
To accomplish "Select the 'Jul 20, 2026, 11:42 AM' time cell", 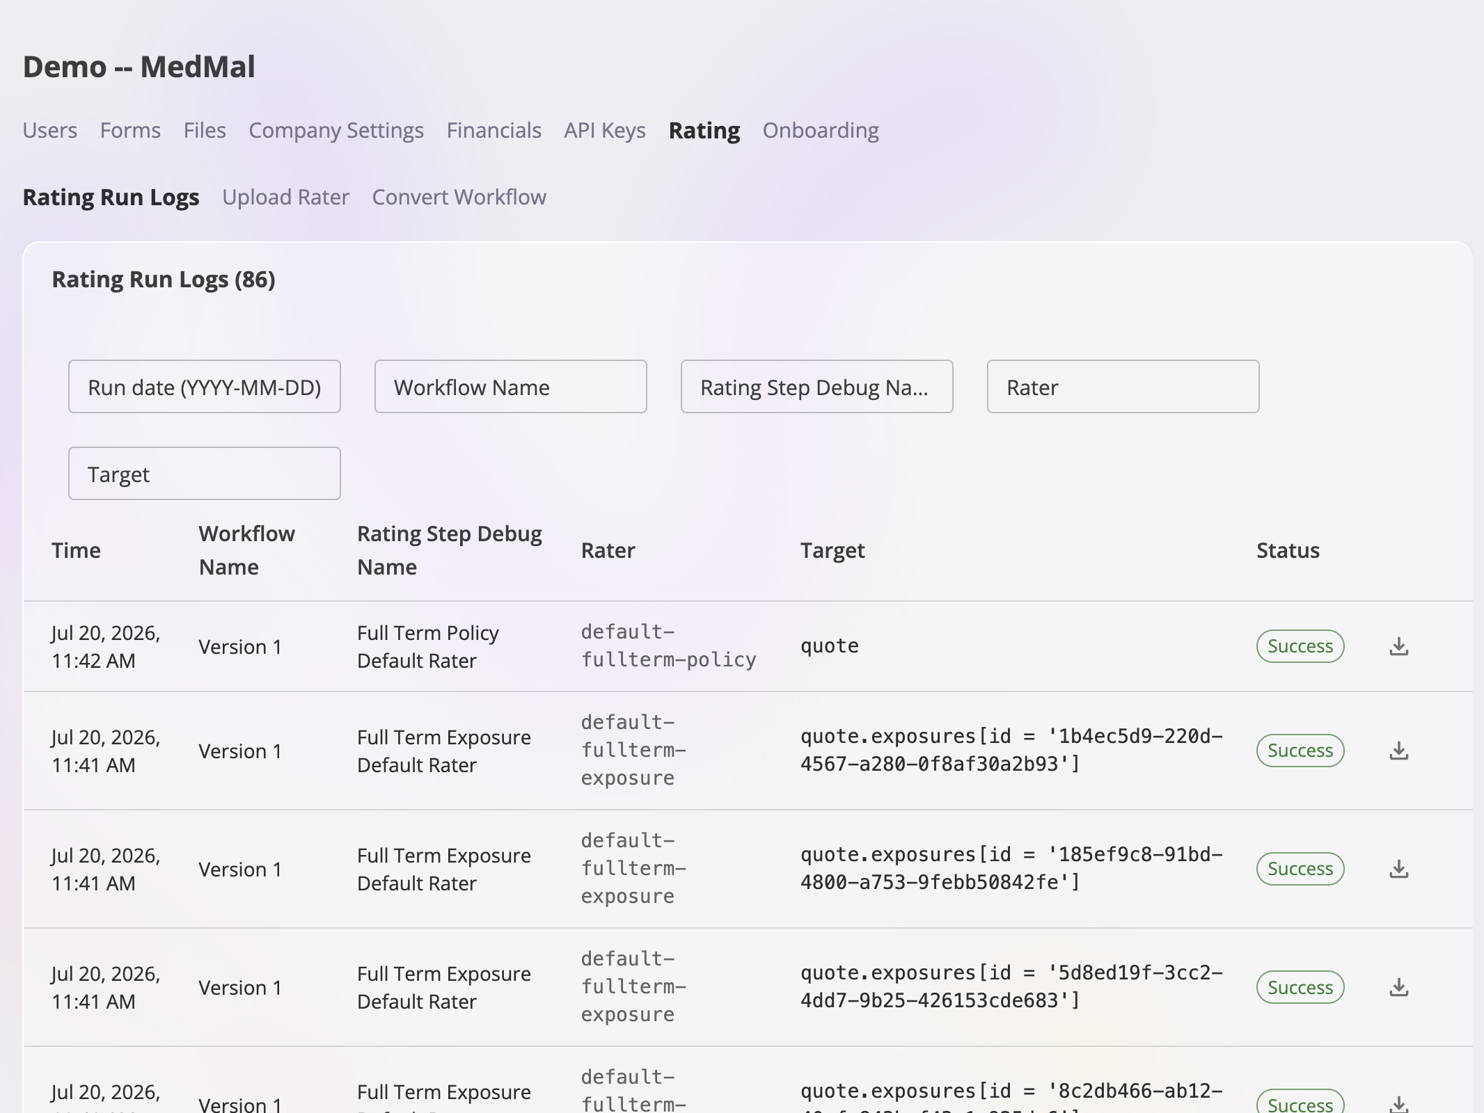I will pos(106,646).
